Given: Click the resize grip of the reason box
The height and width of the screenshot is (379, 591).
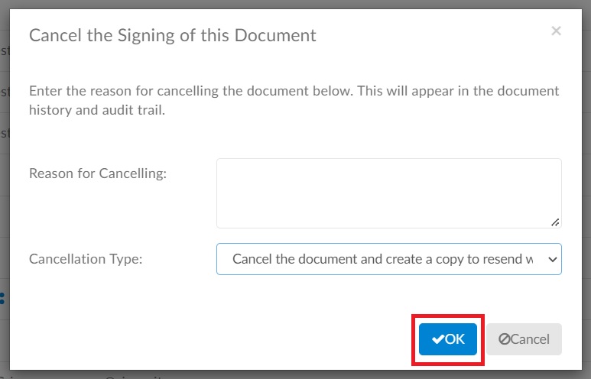Looking at the screenshot, I should 555,222.
